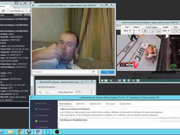This screenshot has width=180, height=135.
Task: Toggle the second Control Toggles button
Action: (152, 31)
